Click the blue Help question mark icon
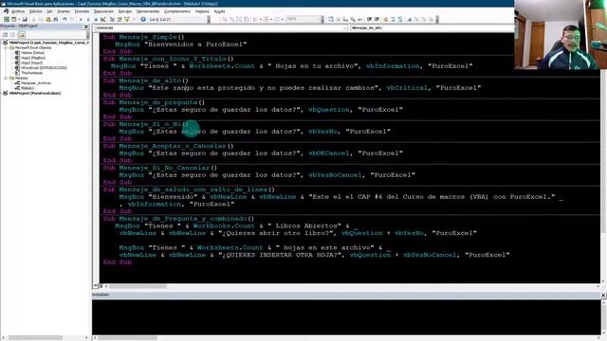Viewport: 607px width, 341px height. coord(143,19)
